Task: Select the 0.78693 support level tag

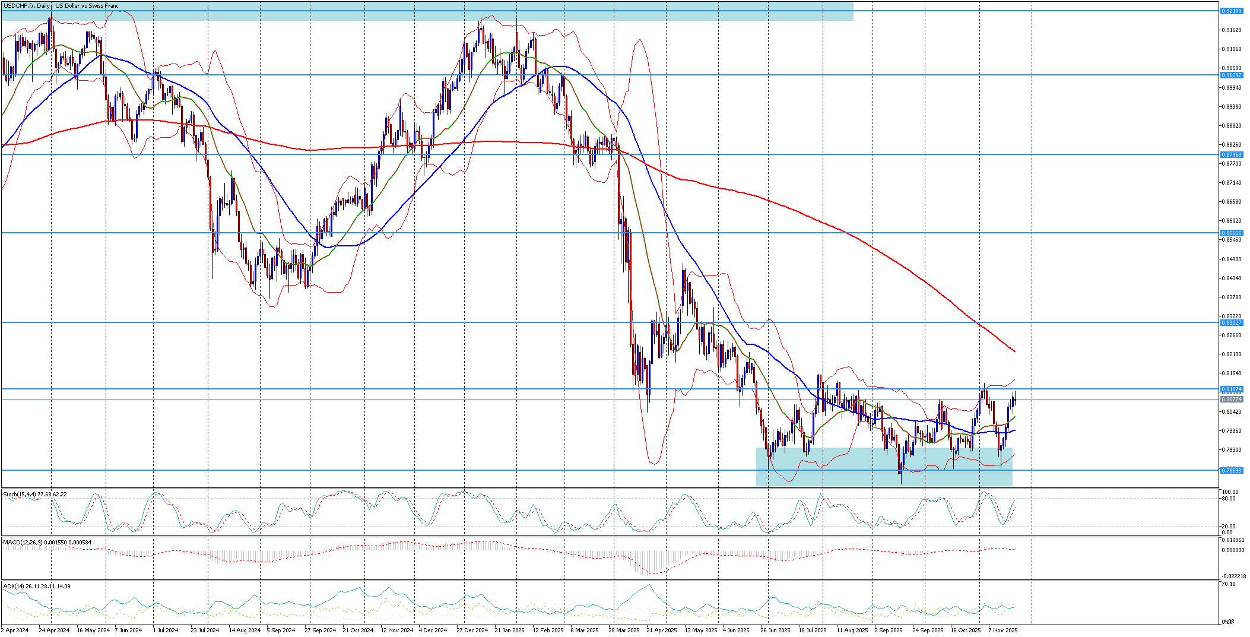Action: click(x=1231, y=471)
